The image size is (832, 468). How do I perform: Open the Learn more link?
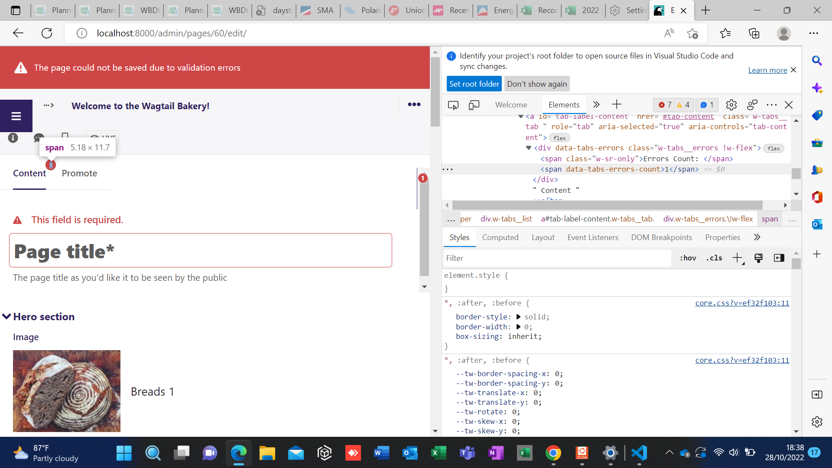pos(767,70)
